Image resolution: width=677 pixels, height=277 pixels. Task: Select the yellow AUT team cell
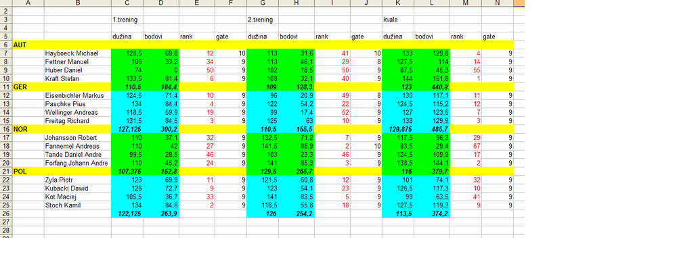[28, 44]
